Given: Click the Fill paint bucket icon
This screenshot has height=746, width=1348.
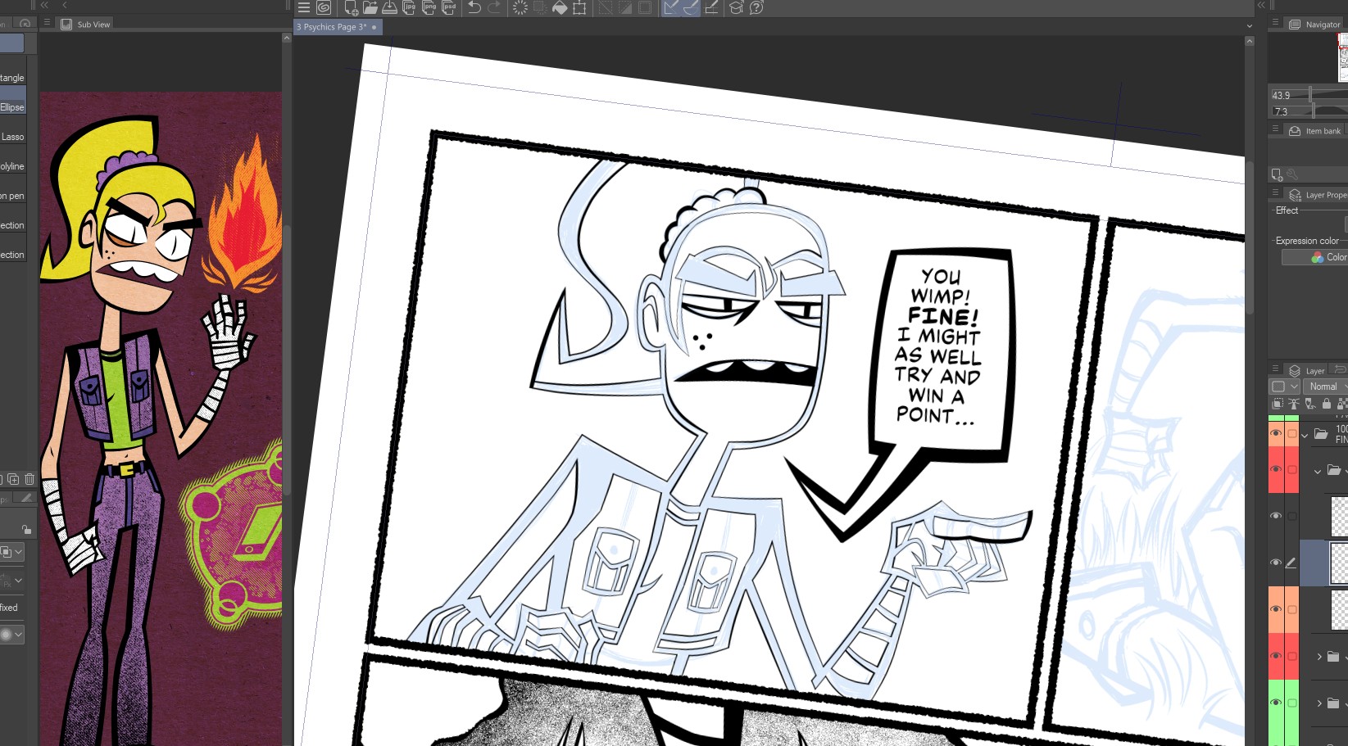Looking at the screenshot, I should [x=560, y=8].
